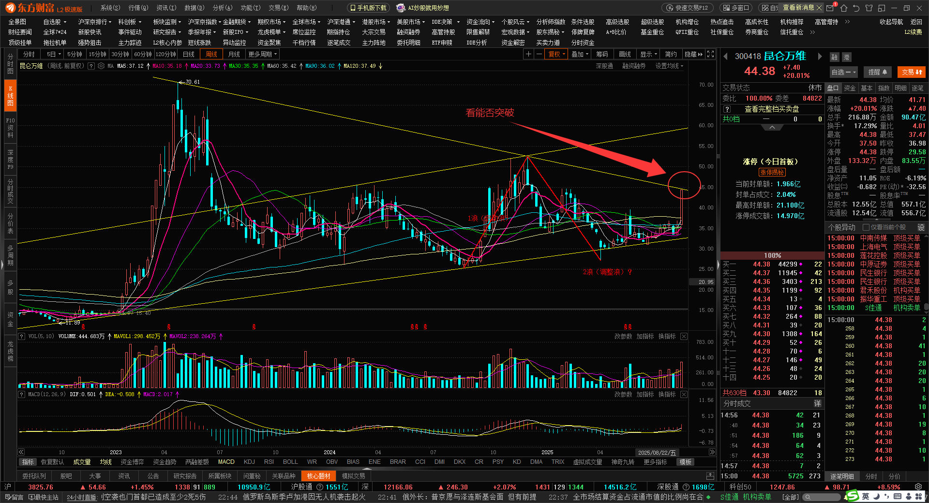Open 叠加 overlay dropdown
929x503 pixels.
pos(580,54)
